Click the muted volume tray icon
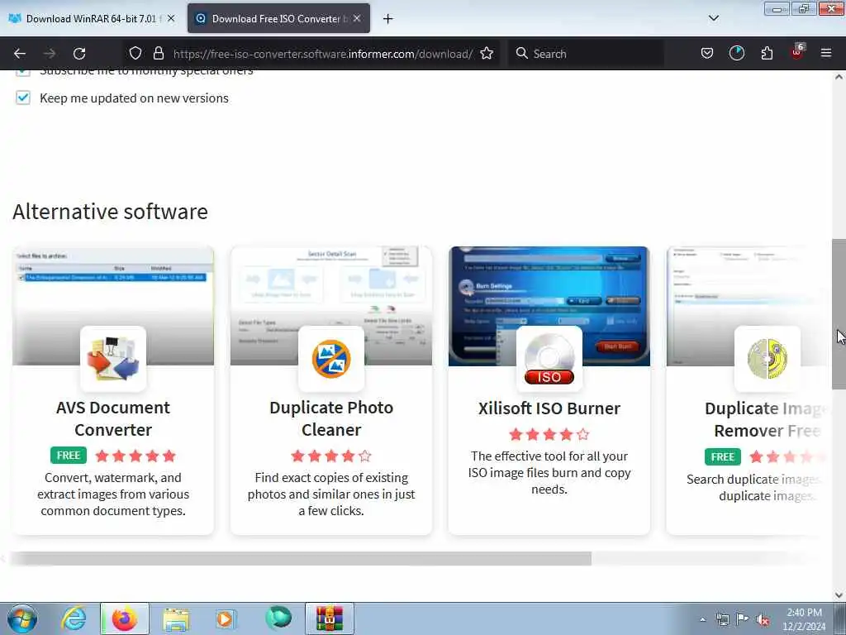The image size is (846, 635). pos(763,619)
